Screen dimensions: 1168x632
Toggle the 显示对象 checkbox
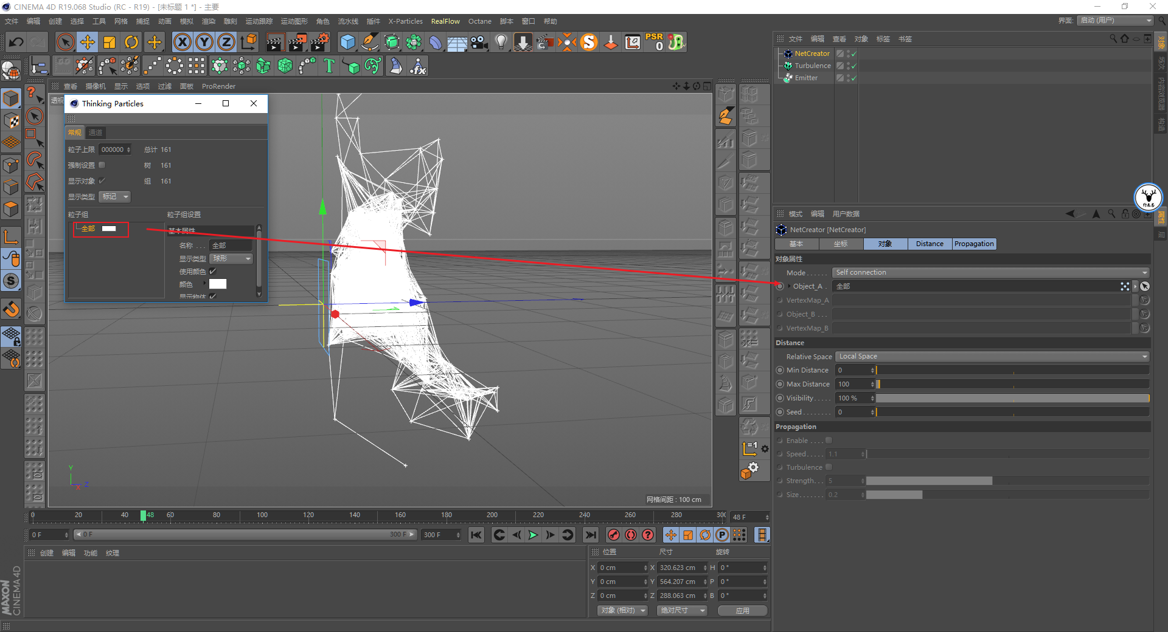click(102, 180)
